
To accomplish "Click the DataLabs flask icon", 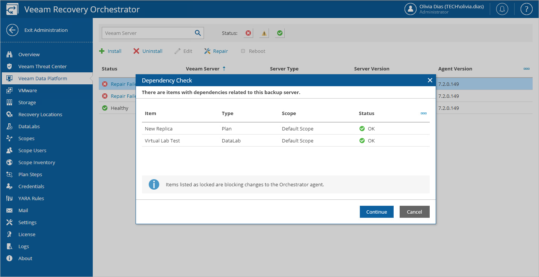I will coord(10,126).
